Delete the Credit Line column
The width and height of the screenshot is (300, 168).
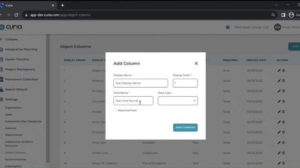pos(284,153)
